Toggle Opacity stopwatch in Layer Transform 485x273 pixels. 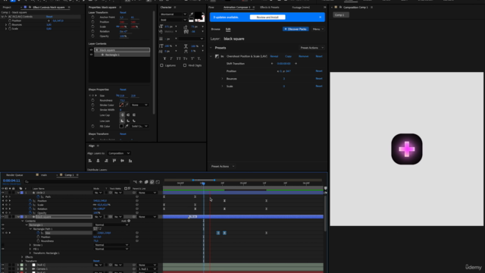tap(92, 36)
